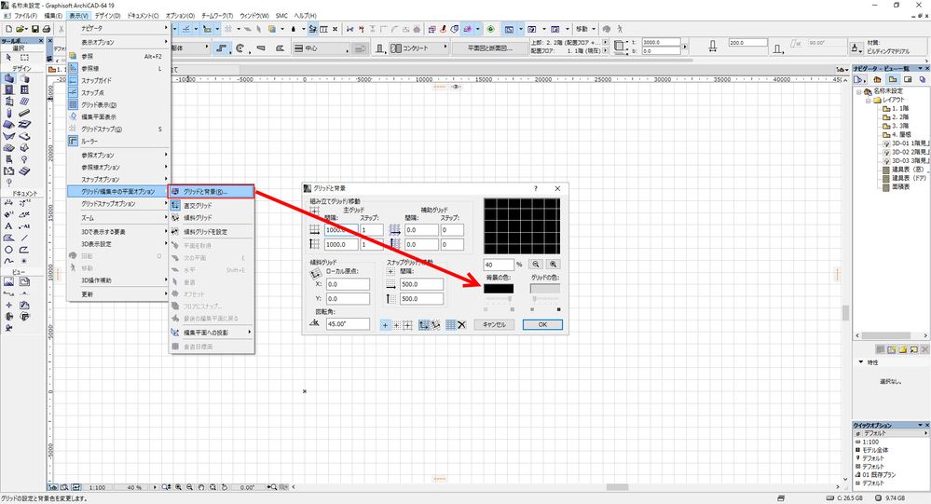Open the ドキュメント(C) menu
931x504 pixels.
[x=144, y=16]
